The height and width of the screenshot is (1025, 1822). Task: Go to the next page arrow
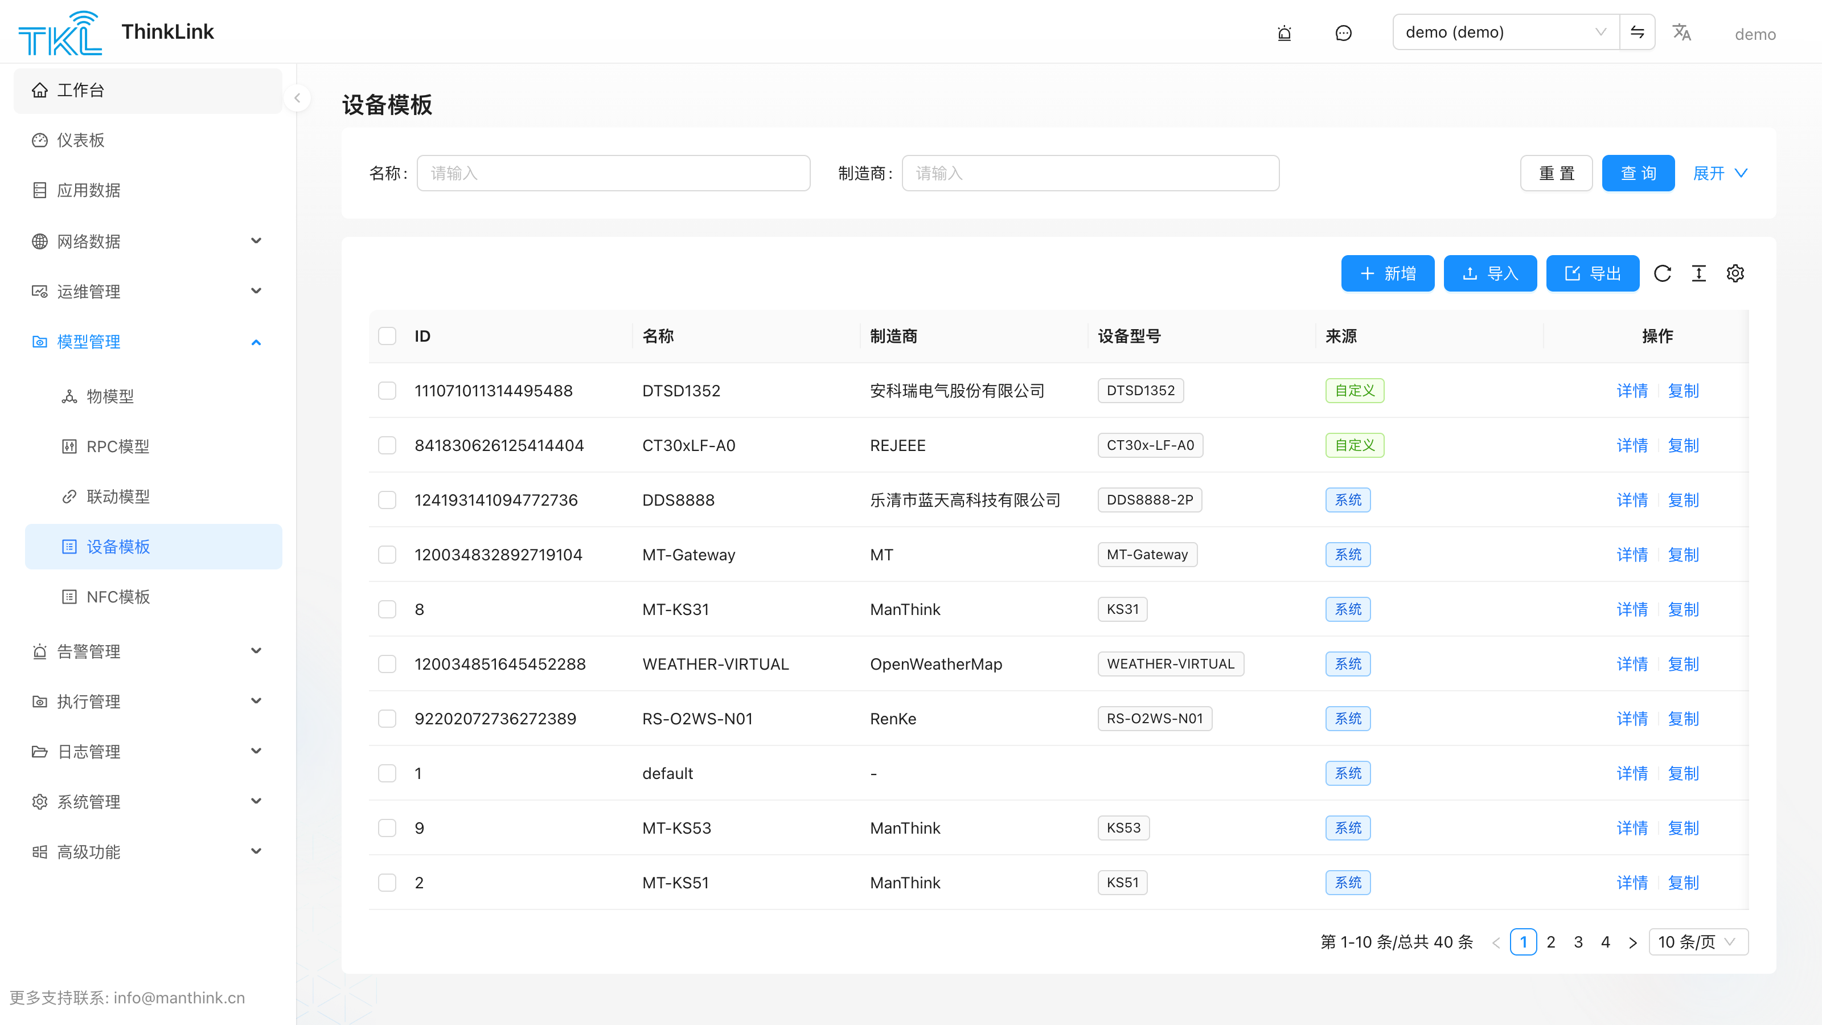[1632, 942]
